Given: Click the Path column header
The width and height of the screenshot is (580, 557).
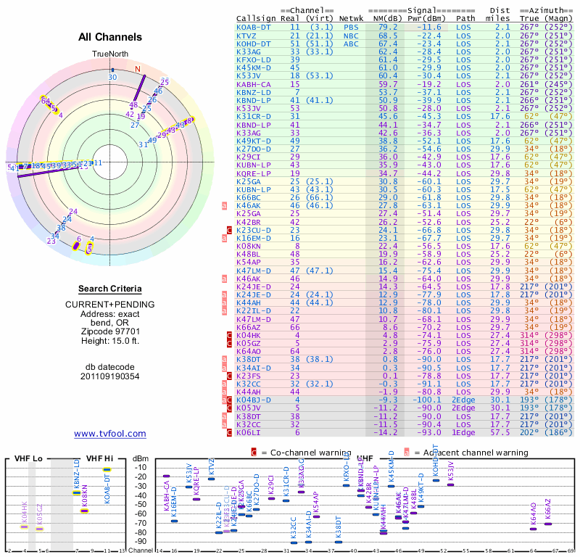Looking at the screenshot, I should [465, 19].
